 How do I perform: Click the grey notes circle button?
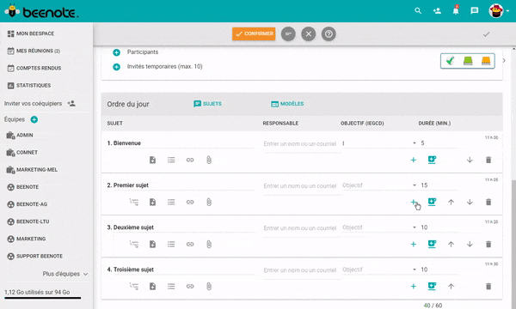(288, 33)
